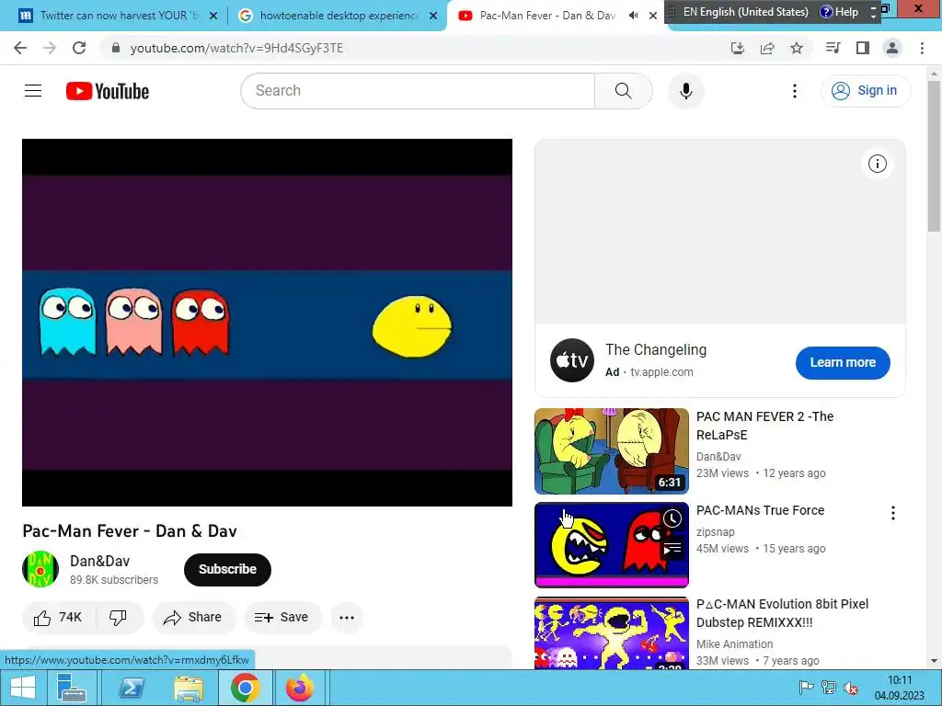Click the page vertical scrollbar thumb
This screenshot has height=706, width=942.
point(934,155)
